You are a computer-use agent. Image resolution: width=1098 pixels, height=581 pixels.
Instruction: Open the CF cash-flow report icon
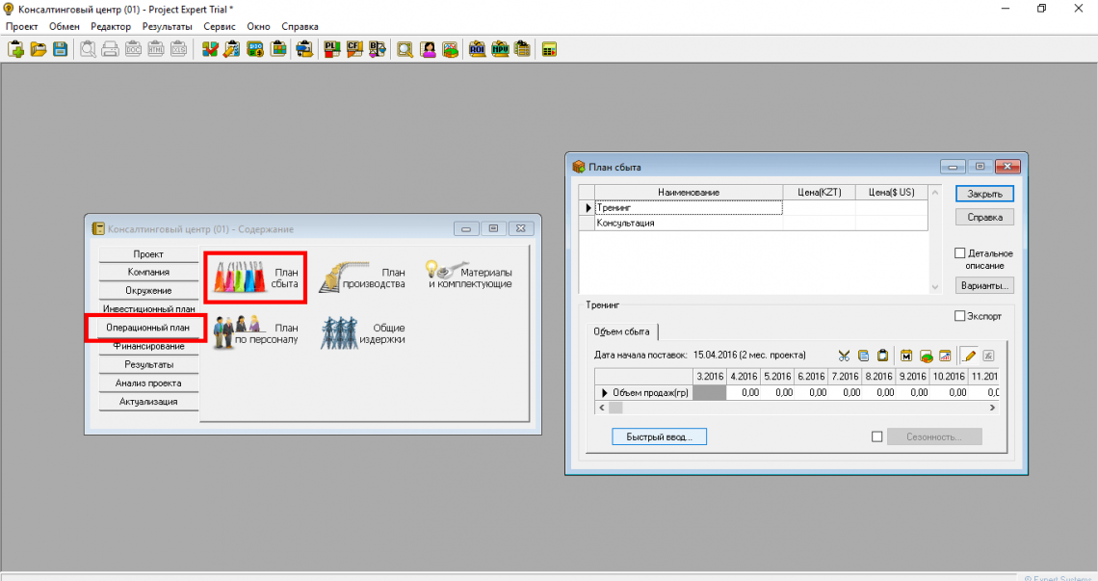(x=354, y=49)
